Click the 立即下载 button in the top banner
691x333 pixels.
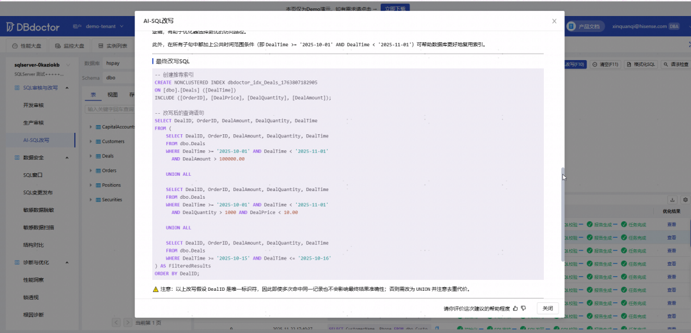click(394, 8)
